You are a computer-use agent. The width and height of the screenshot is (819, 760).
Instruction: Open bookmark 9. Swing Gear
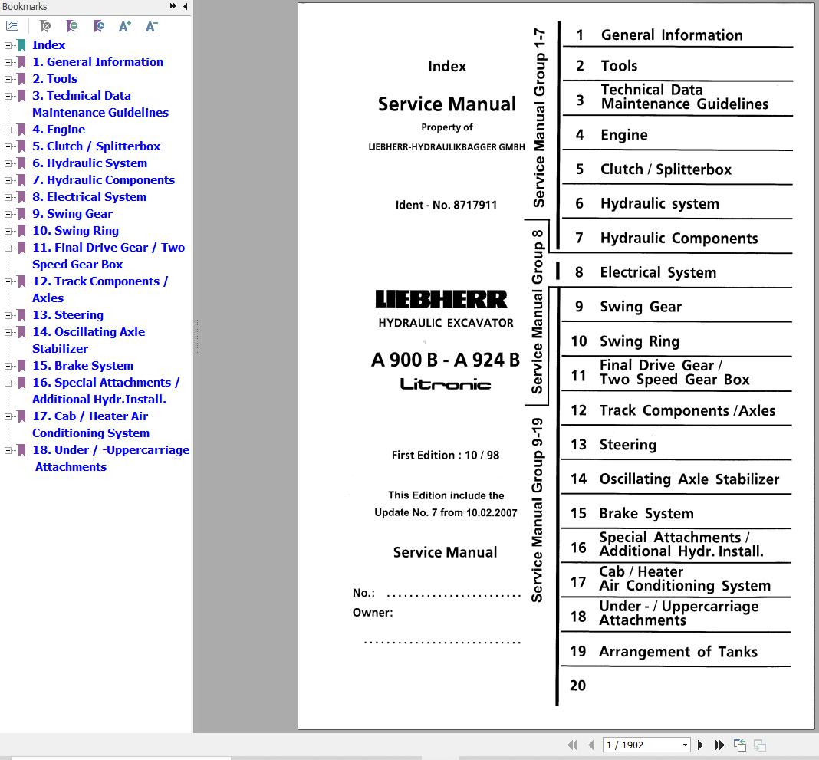73,214
